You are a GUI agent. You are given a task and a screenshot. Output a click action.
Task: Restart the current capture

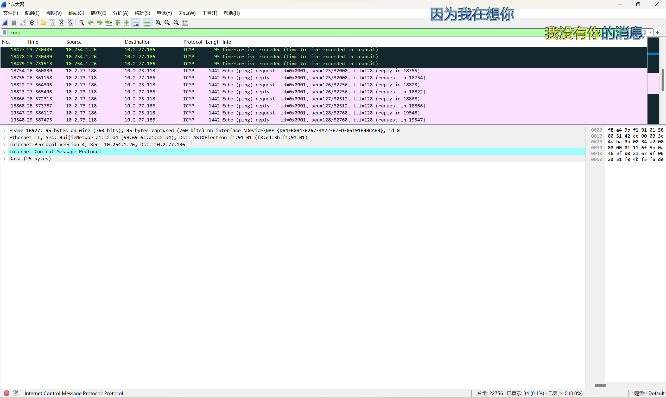[x=23, y=23]
